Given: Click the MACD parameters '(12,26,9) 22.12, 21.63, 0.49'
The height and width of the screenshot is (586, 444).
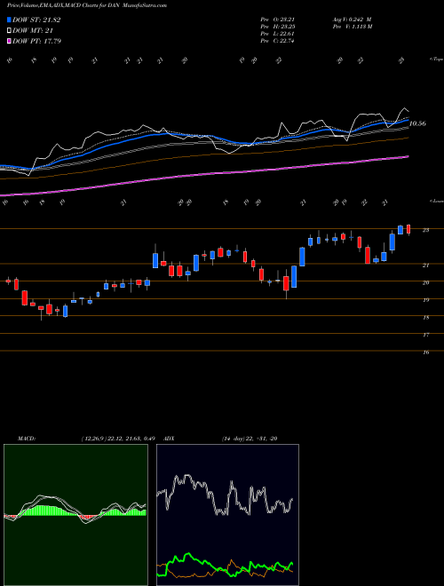Looking at the screenshot, I should [x=118, y=439].
